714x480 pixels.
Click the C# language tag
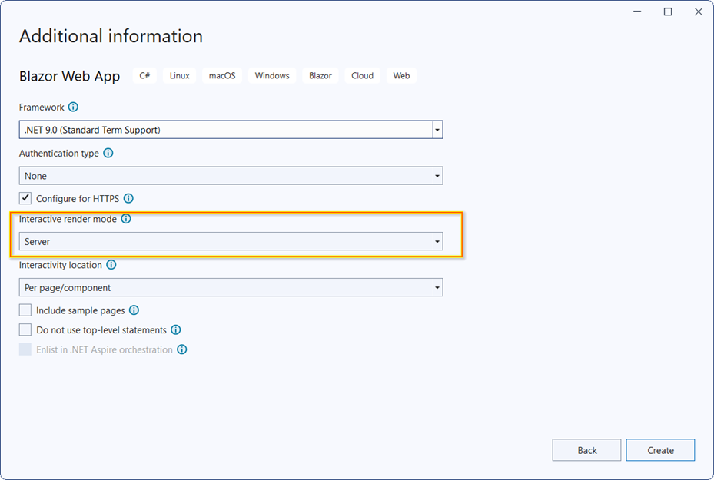pyautogui.click(x=144, y=75)
